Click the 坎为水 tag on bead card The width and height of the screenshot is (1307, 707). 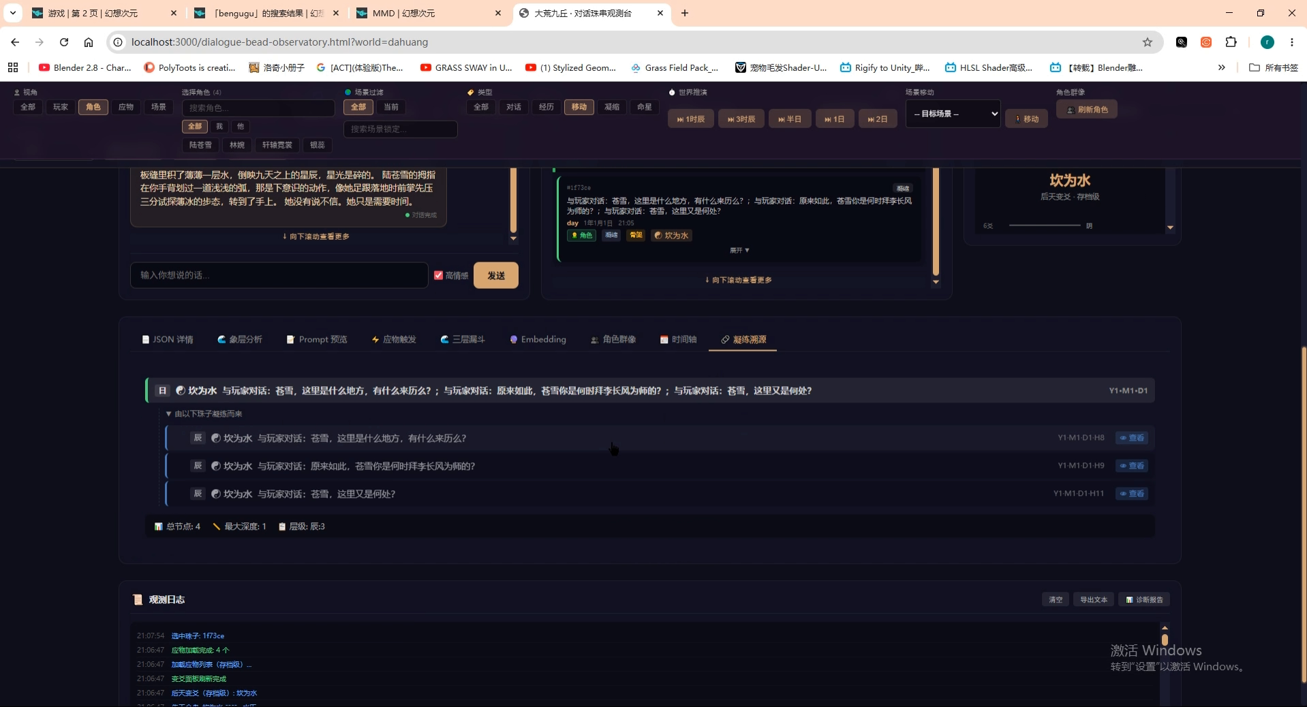pyautogui.click(x=671, y=235)
